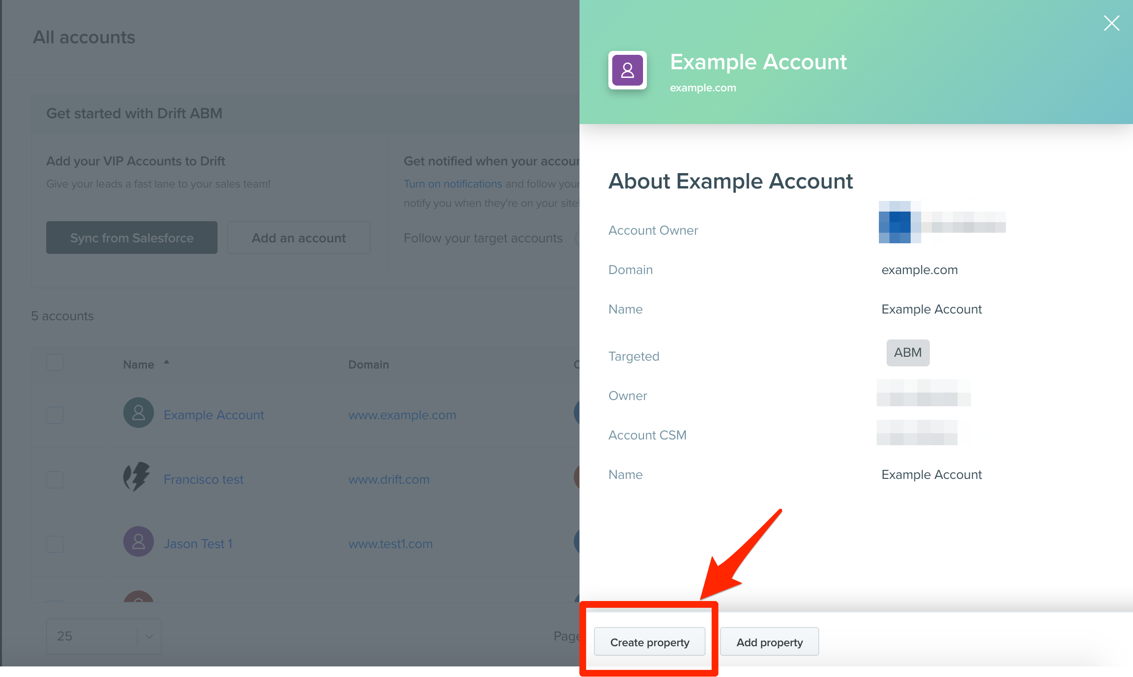The width and height of the screenshot is (1133, 677).
Task: Check the Example Account row checkbox
Action: pyautogui.click(x=55, y=415)
